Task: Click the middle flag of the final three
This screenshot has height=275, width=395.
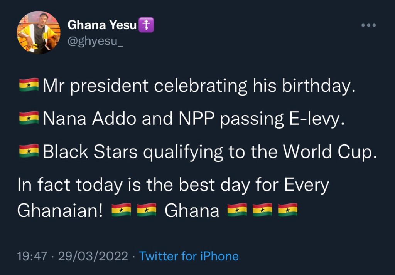Action: pyautogui.click(x=262, y=211)
